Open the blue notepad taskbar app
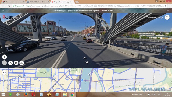 pos(57,95)
